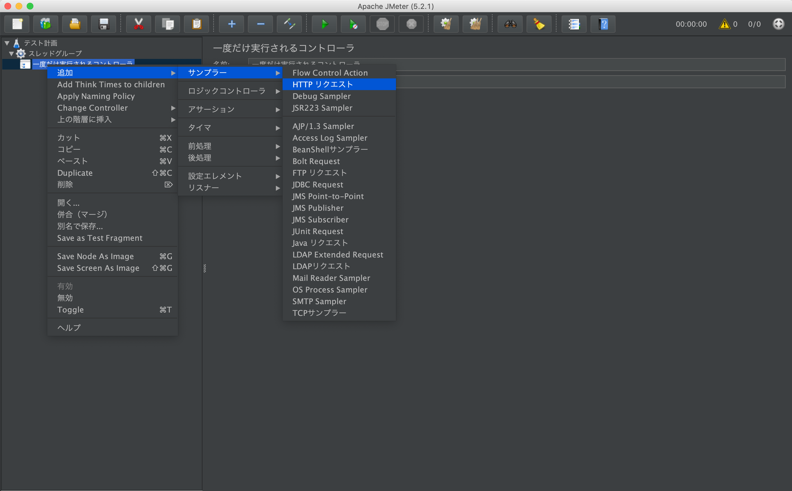The image size is (792, 491).
Task: Click the Toggle enable/disable toolbar icon
Action: coord(289,24)
